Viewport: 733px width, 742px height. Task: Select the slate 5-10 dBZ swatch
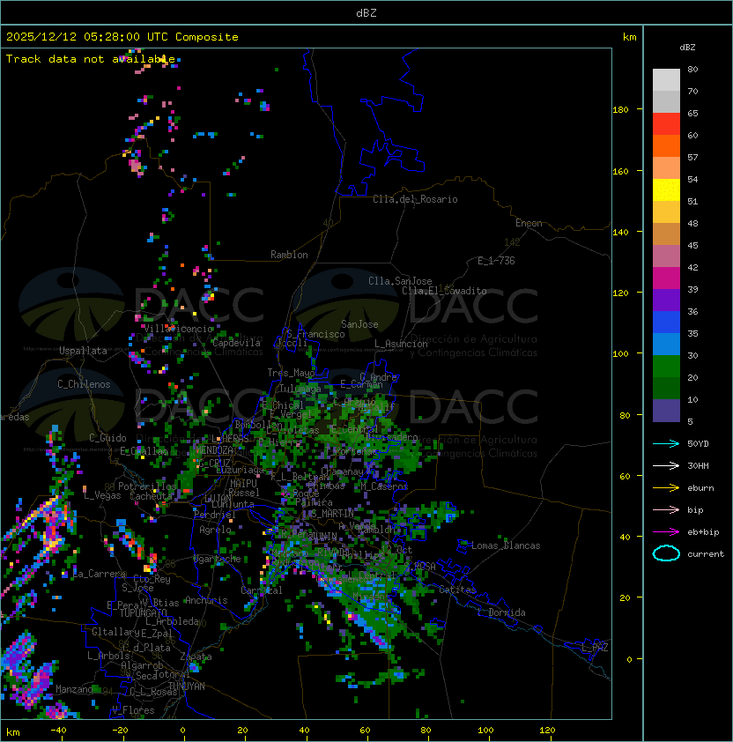(666, 411)
